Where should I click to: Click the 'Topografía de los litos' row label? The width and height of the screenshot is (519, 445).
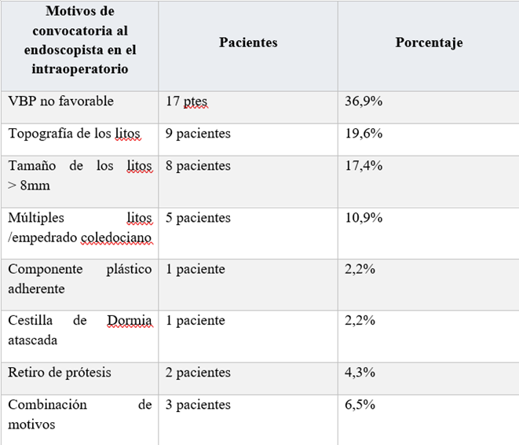coord(75,134)
